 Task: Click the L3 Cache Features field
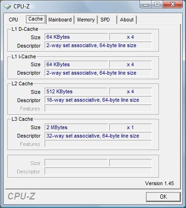(98, 144)
